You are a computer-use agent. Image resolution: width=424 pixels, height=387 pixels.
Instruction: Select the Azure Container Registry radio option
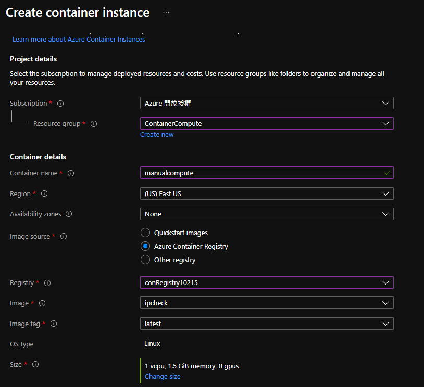click(146, 246)
